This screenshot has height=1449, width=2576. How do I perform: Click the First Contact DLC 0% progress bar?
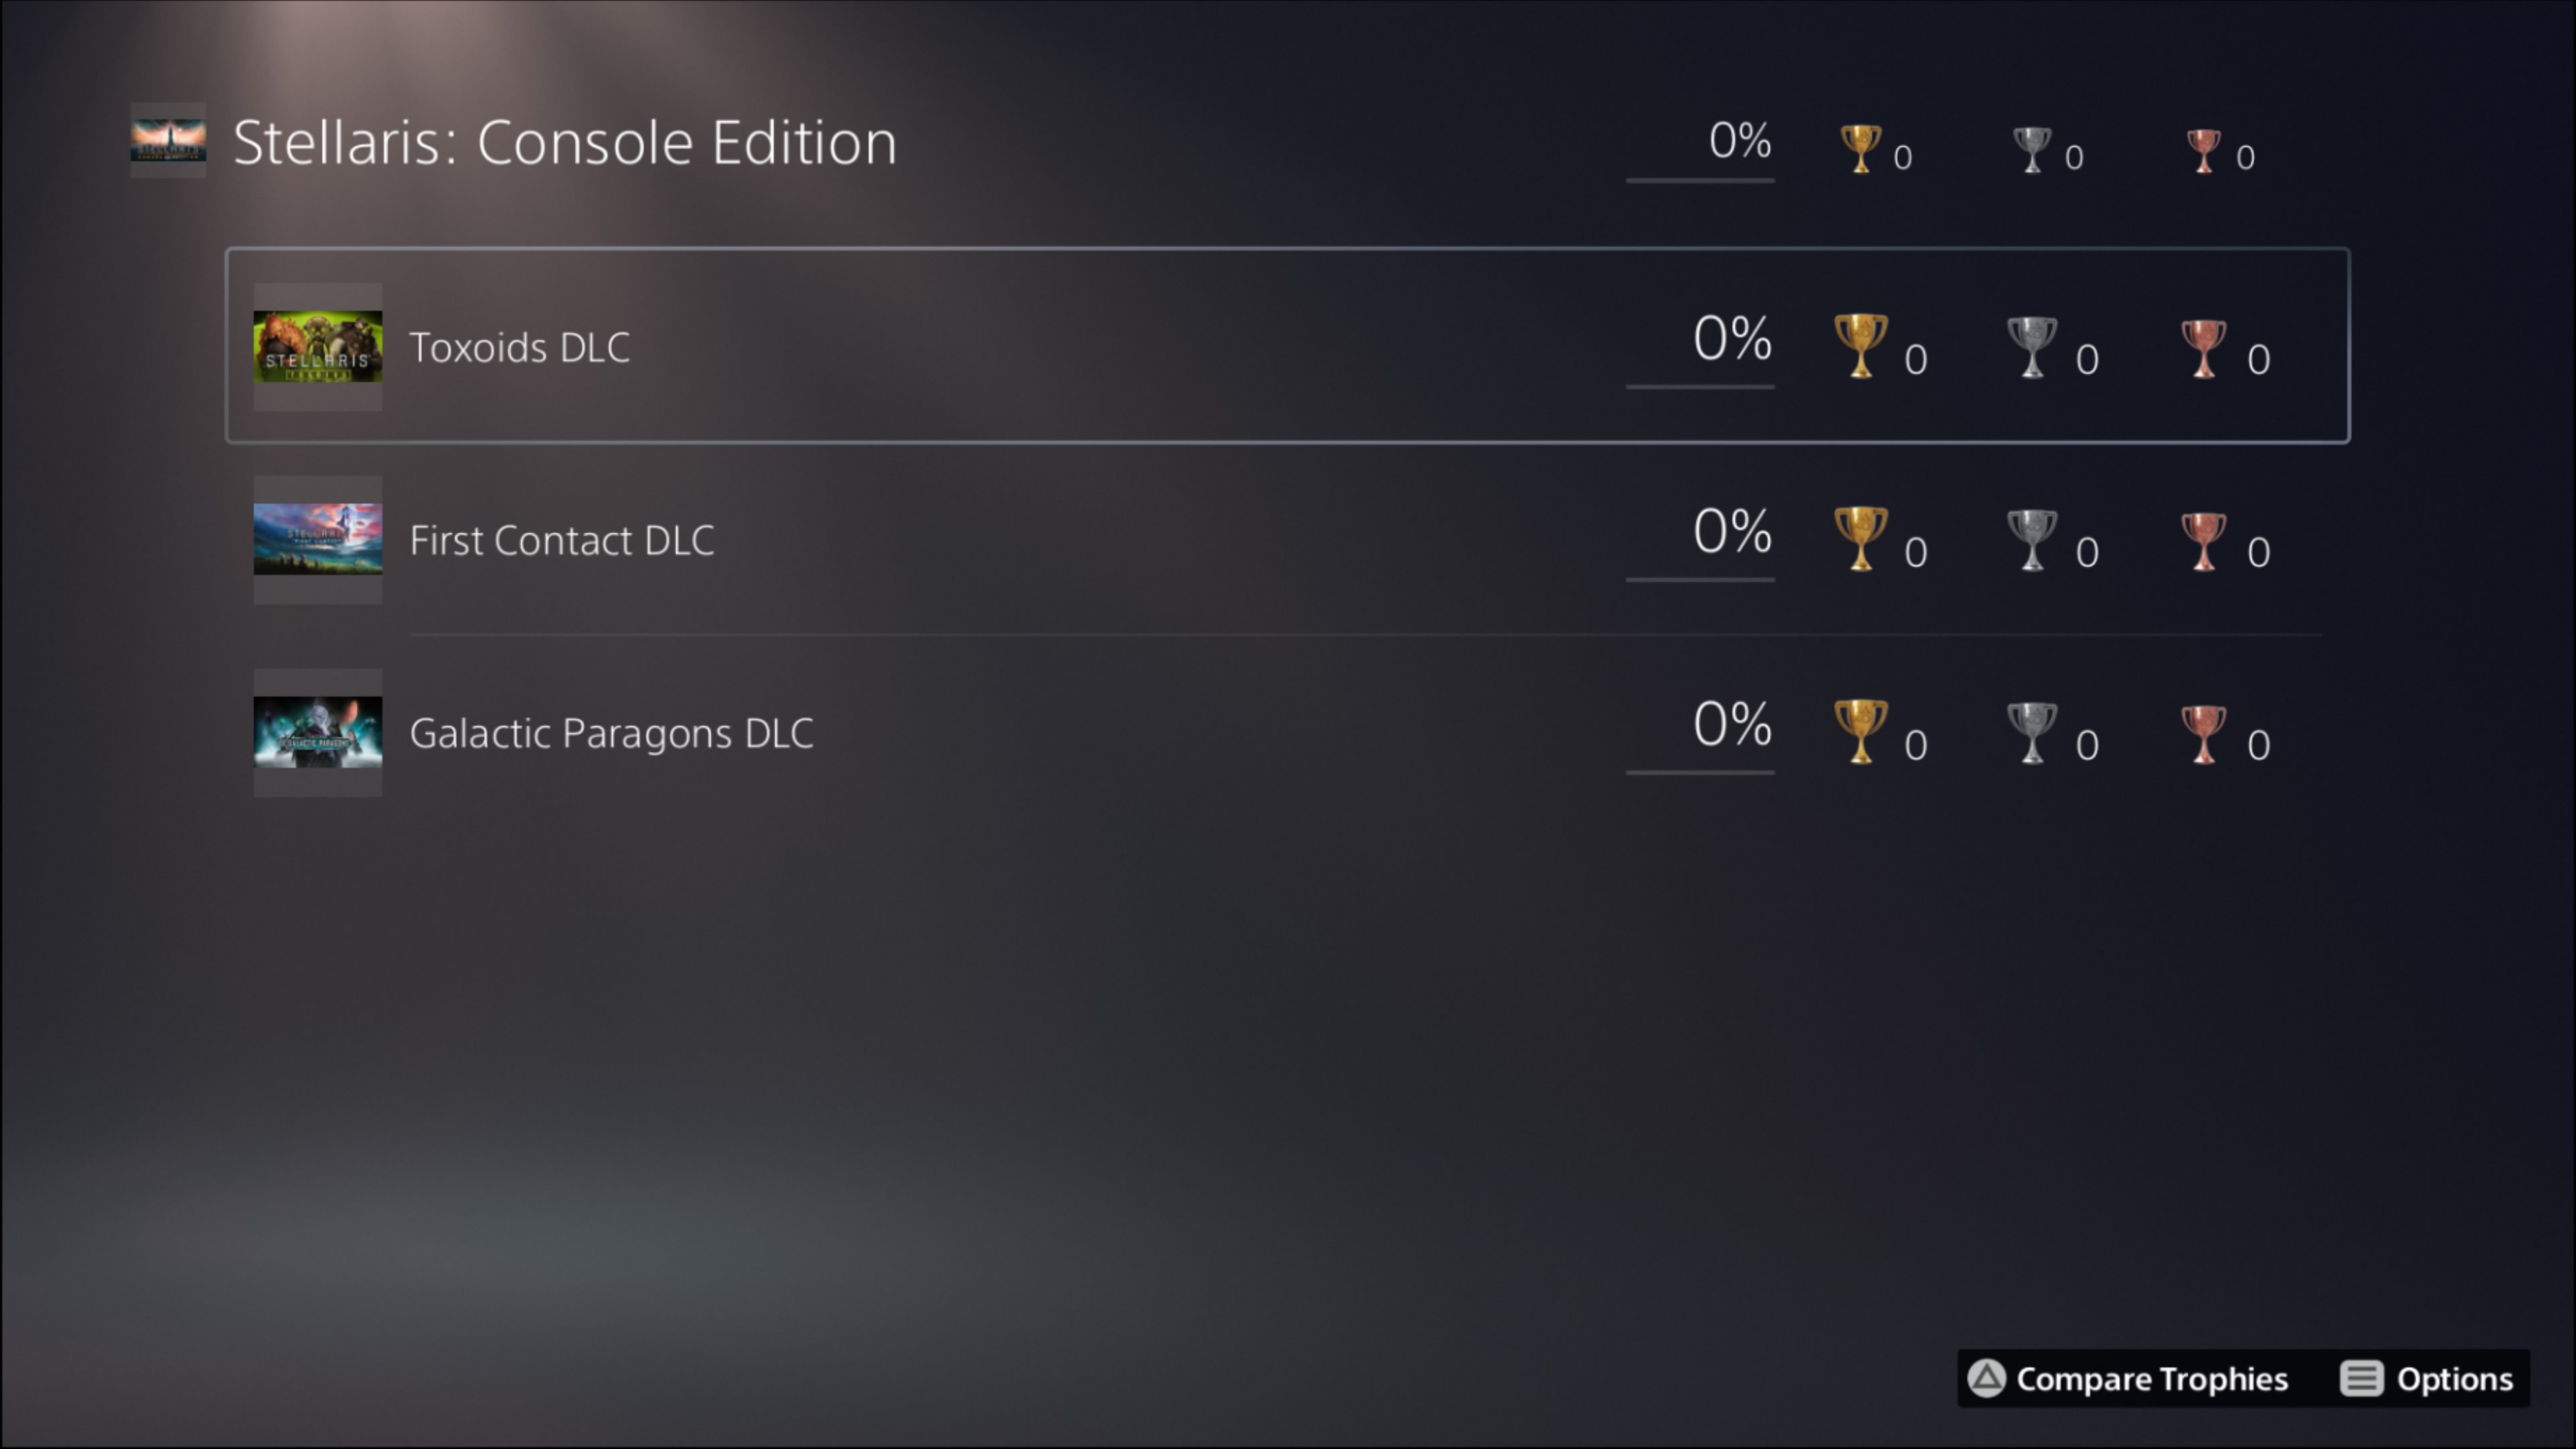click(1700, 579)
